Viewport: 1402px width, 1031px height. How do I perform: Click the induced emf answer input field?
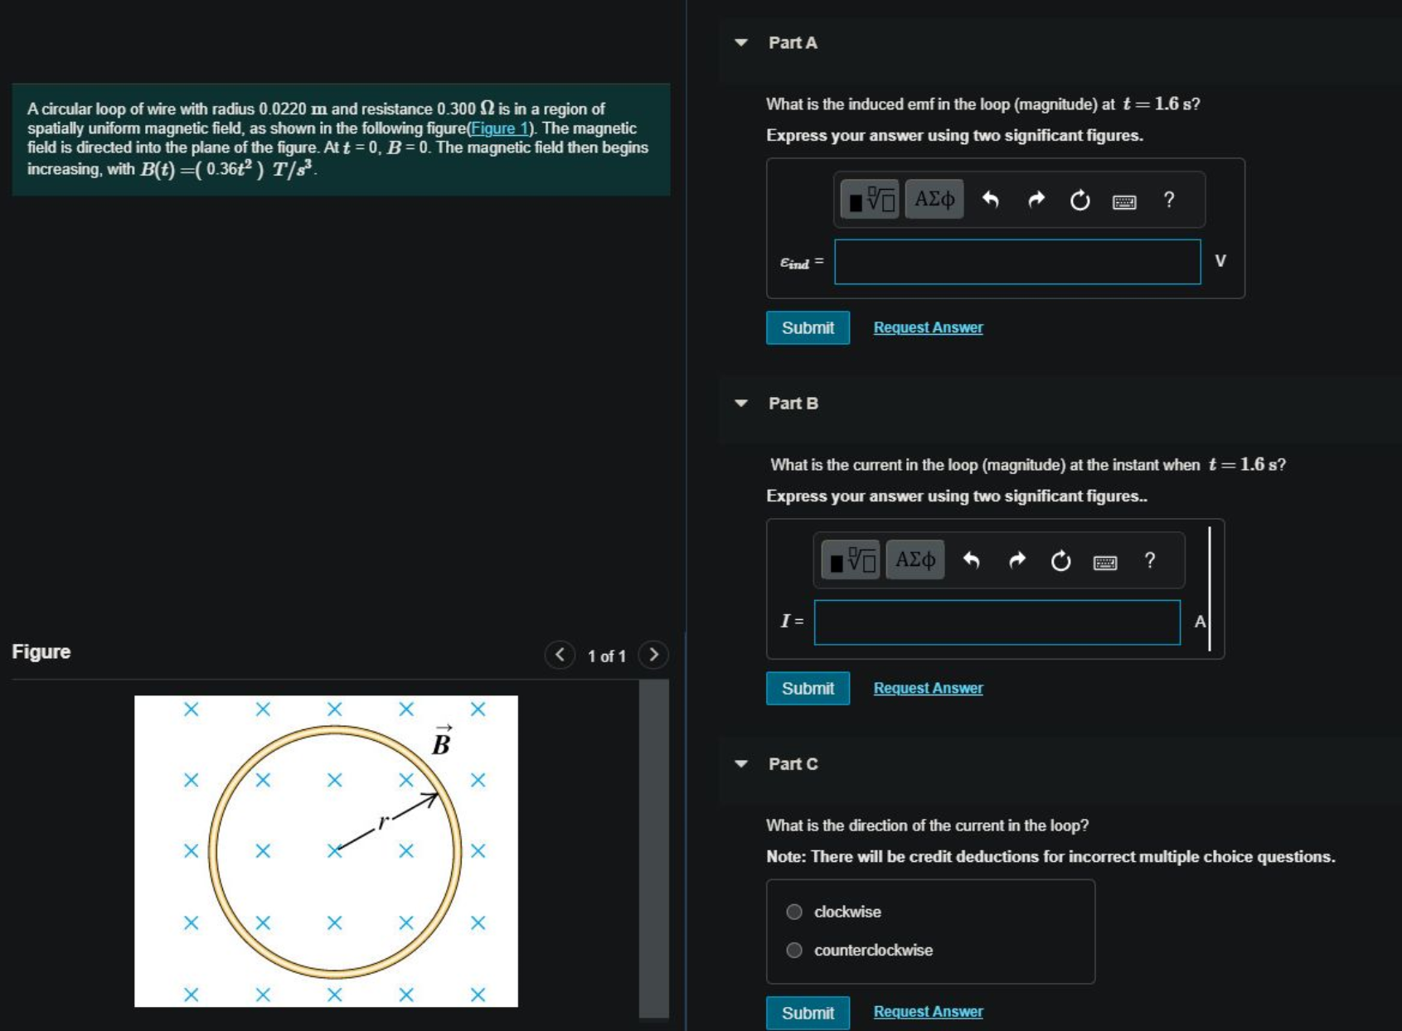pos(1016,261)
